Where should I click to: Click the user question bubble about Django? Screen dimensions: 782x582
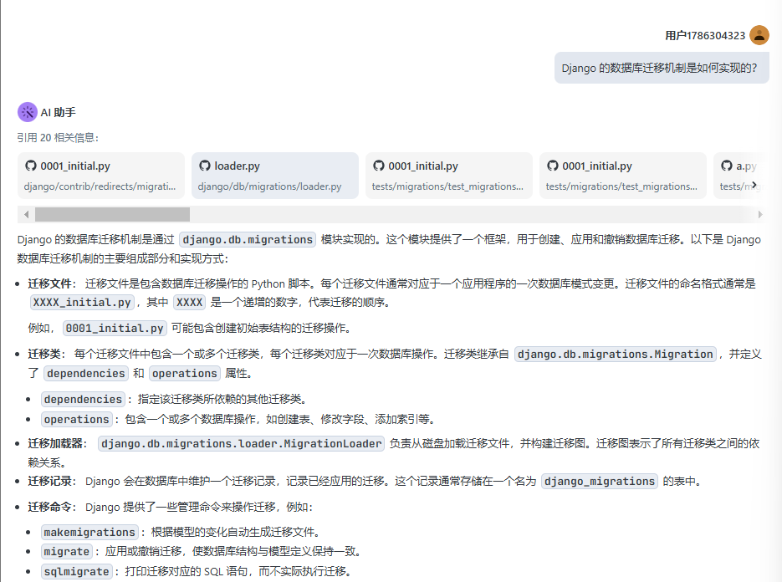(x=662, y=68)
